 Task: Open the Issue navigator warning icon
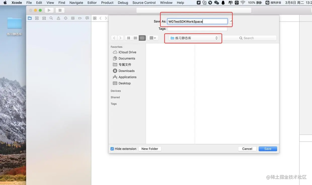58,18
